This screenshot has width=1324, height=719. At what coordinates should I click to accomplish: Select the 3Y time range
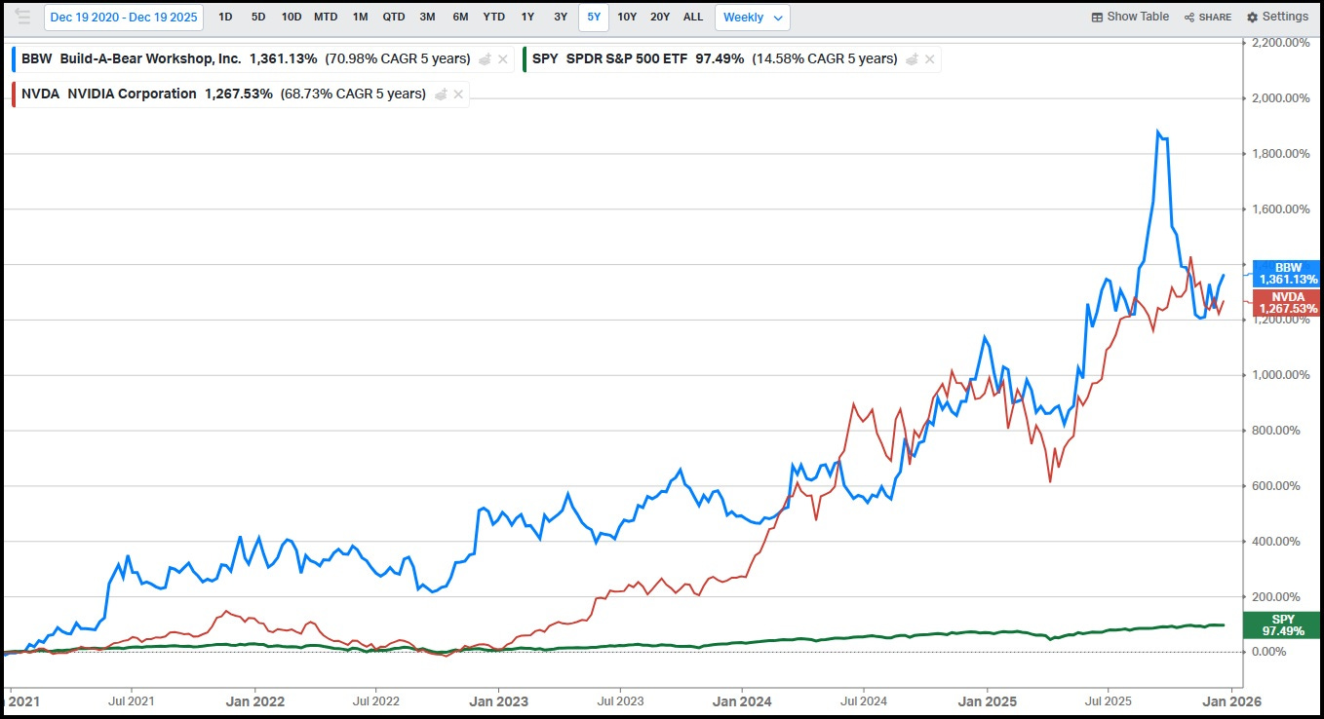click(x=561, y=18)
